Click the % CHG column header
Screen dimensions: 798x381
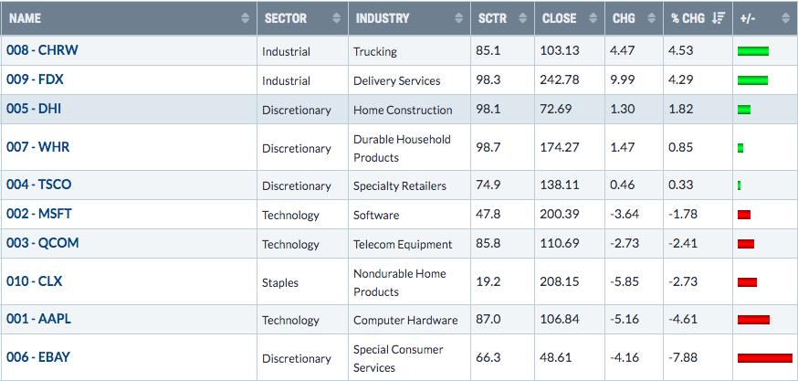(688, 18)
